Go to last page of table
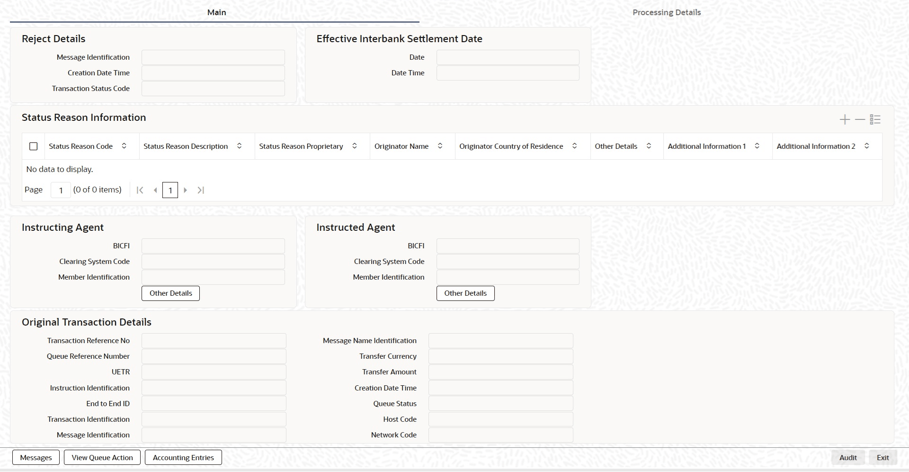Screen dimensions: 909x472 pyautogui.click(x=201, y=190)
